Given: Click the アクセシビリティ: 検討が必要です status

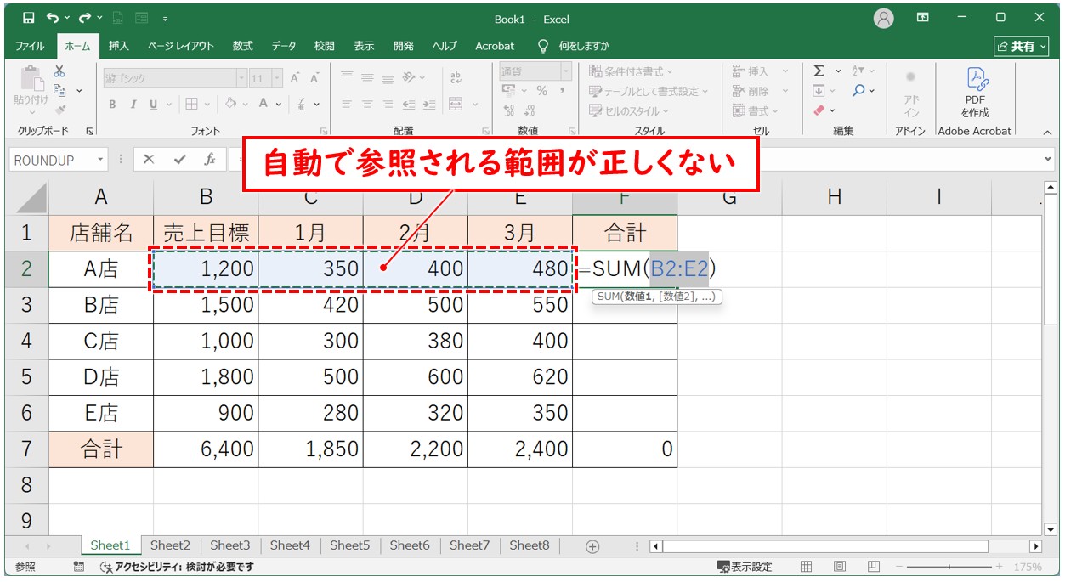Looking at the screenshot, I should pyautogui.click(x=177, y=567).
